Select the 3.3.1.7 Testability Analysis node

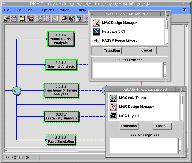coord(61,116)
